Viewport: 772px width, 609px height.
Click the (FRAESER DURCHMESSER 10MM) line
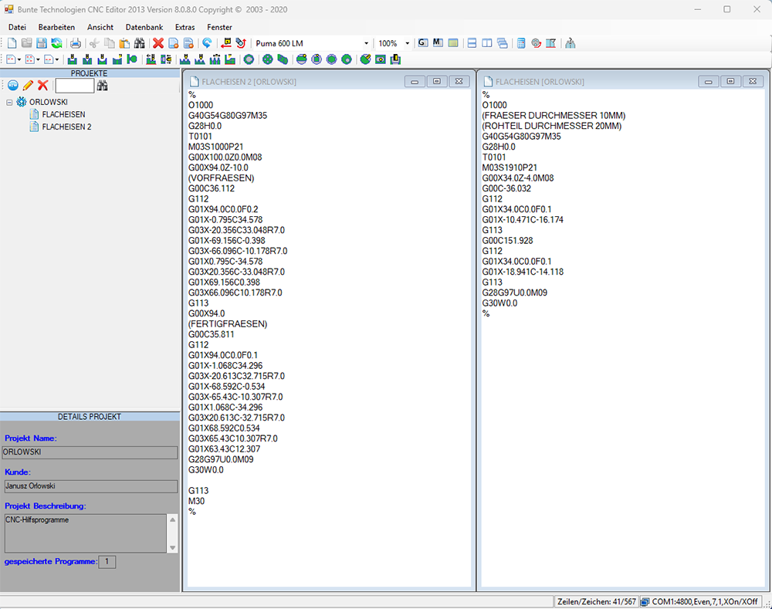tap(554, 116)
